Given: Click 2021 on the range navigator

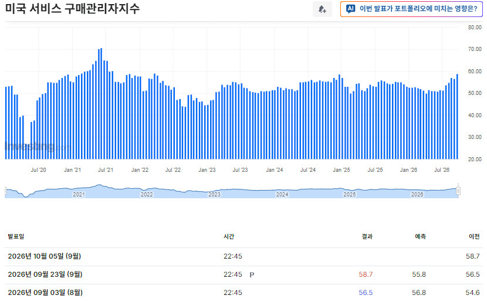Looking at the screenshot, I should (x=79, y=195).
